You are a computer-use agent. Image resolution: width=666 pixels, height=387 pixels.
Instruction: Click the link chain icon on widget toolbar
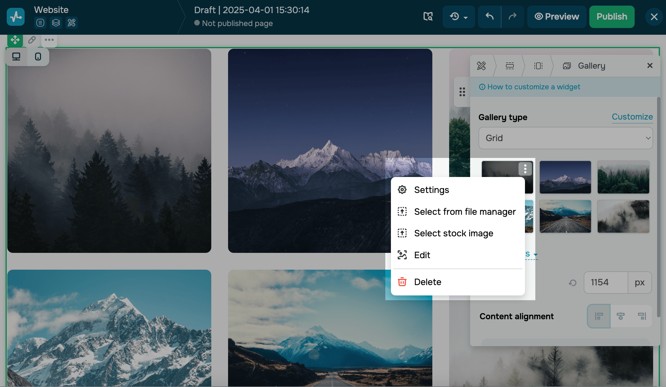click(x=32, y=40)
